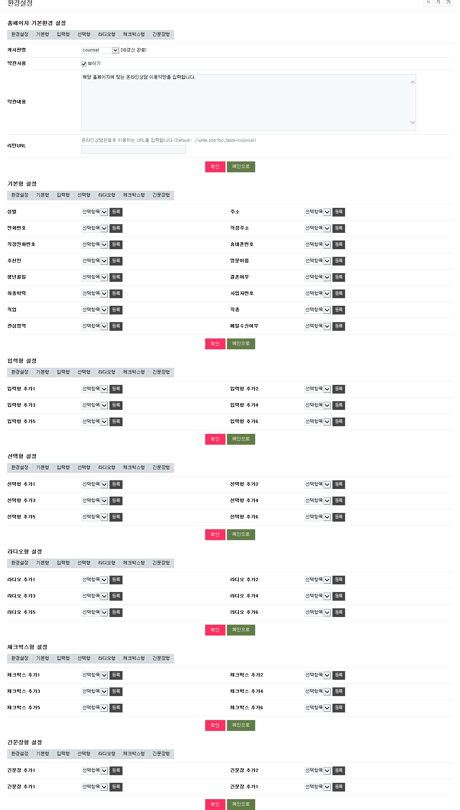The image size is (460, 810).
Task: Select 체크박스형 tab in 기본형 설정 section
Action: (x=134, y=195)
